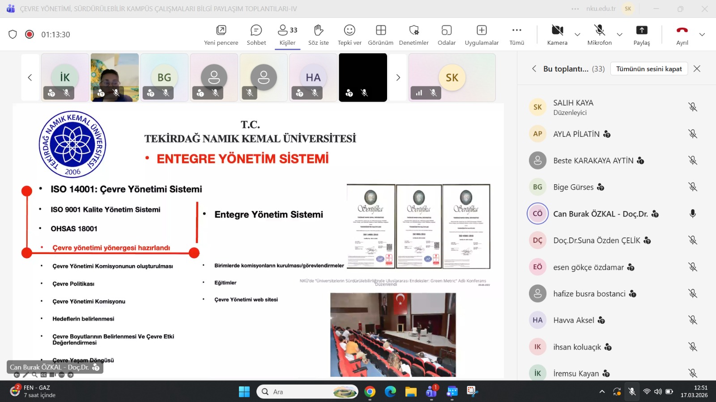
Task: Open Google Chrome from taskbar
Action: point(370,392)
